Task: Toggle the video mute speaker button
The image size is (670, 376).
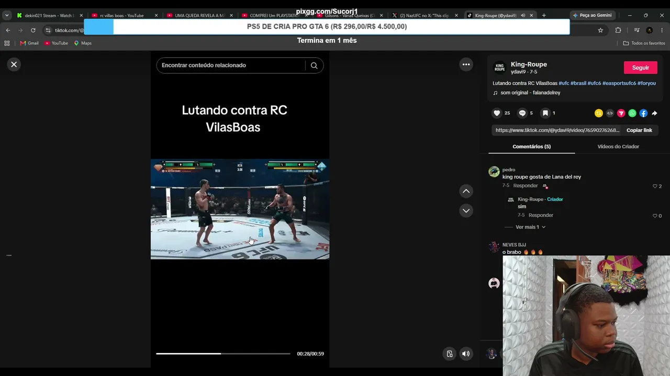Action: click(x=465, y=354)
